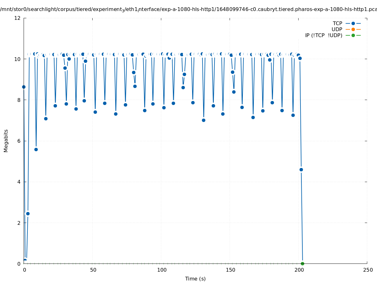Viewport: 377px width, 283px height.
Task: Toggle the IP (!TCP !UDP) legend label
Action: pyautogui.click(x=323, y=35)
